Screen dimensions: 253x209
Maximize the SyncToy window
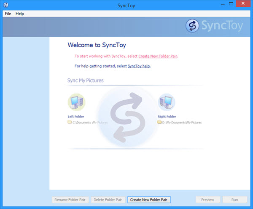231,4
